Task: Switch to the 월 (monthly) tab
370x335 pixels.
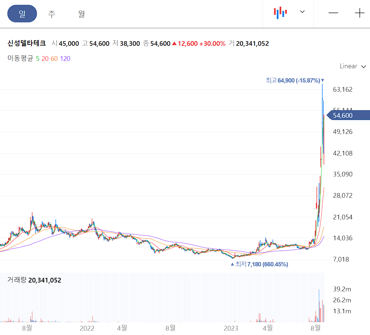Action: tap(81, 14)
